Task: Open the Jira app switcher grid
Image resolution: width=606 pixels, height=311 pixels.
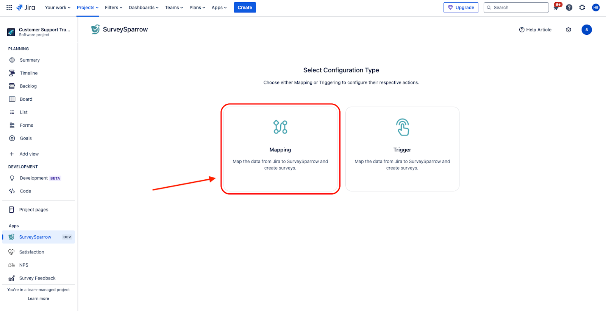Action: (x=9, y=8)
